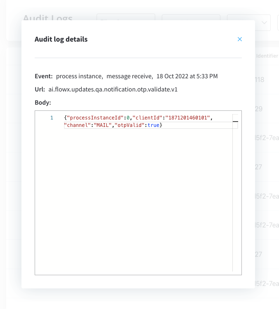
Task: Close the Audit log details dialog
Action: click(x=240, y=39)
